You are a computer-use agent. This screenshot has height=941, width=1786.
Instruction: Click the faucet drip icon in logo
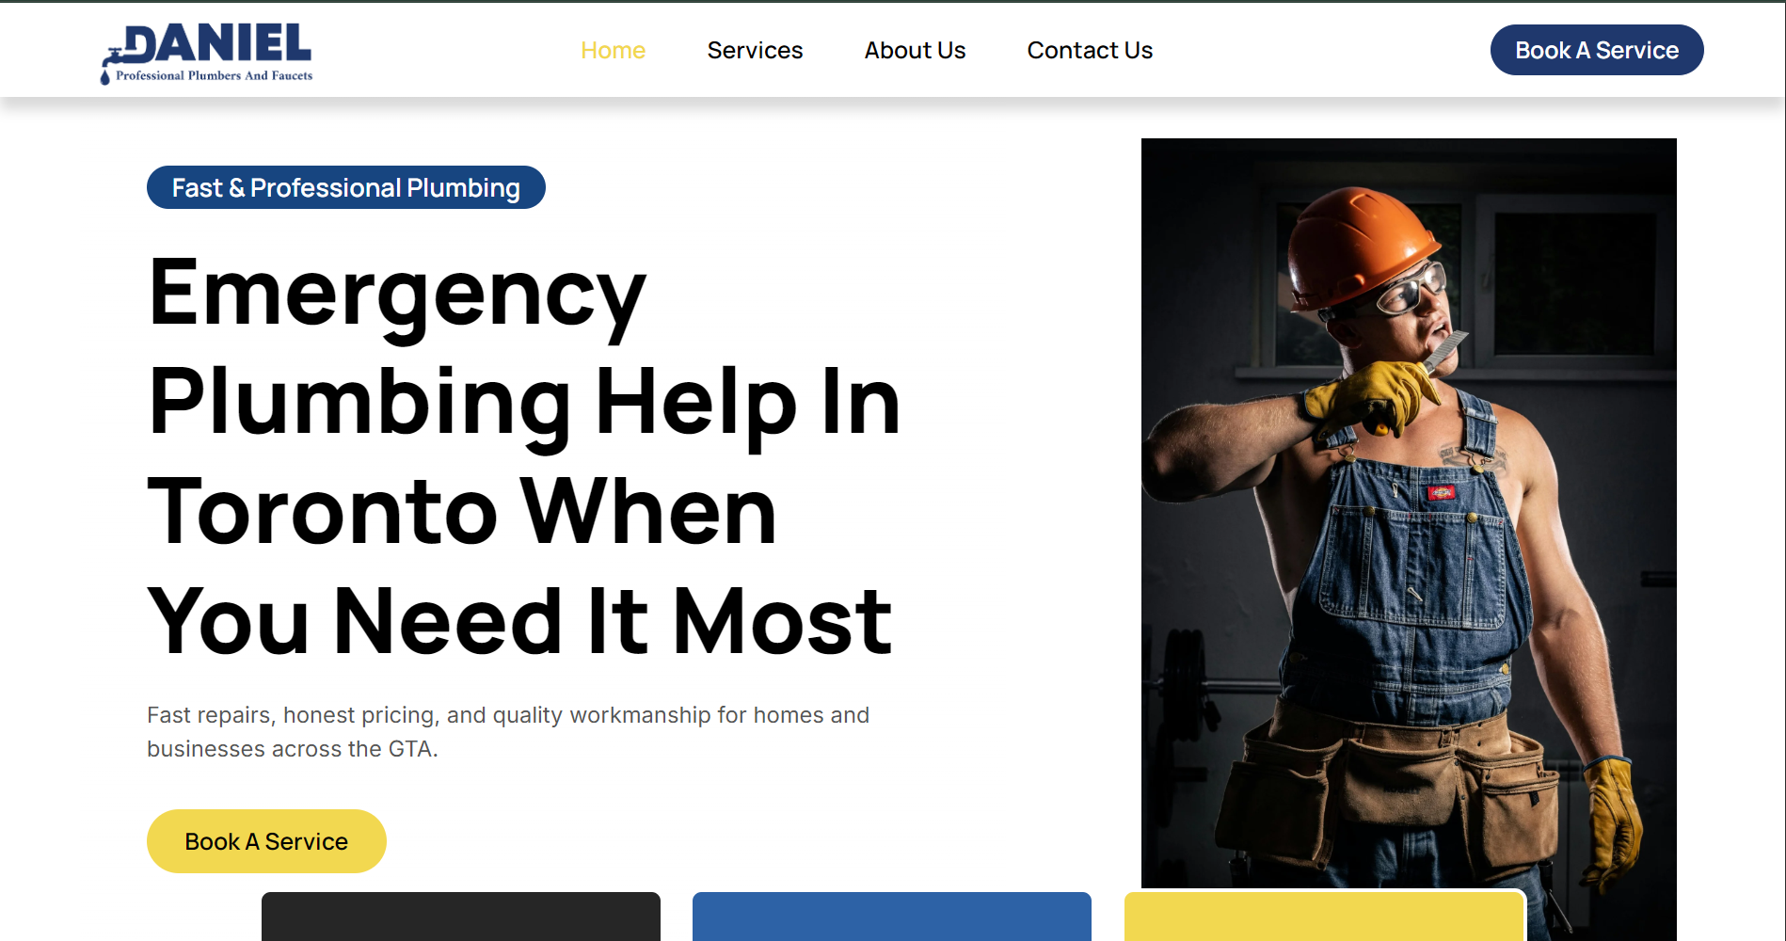105,77
